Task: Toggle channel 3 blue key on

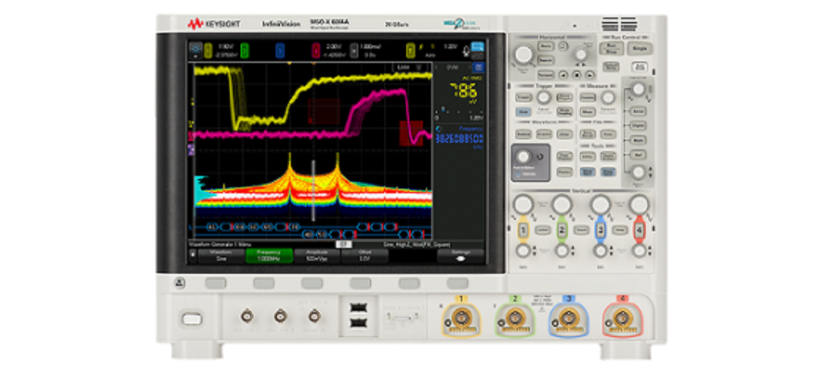Action: click(x=600, y=230)
